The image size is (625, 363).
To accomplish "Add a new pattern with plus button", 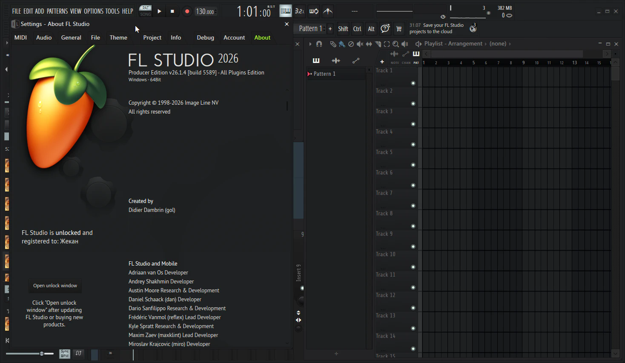I will point(330,29).
